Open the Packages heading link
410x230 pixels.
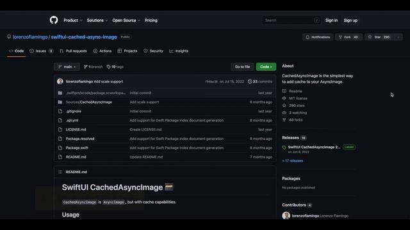point(291,178)
